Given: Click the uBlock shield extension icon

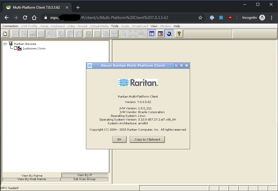Looking at the screenshot, I should point(230,18).
